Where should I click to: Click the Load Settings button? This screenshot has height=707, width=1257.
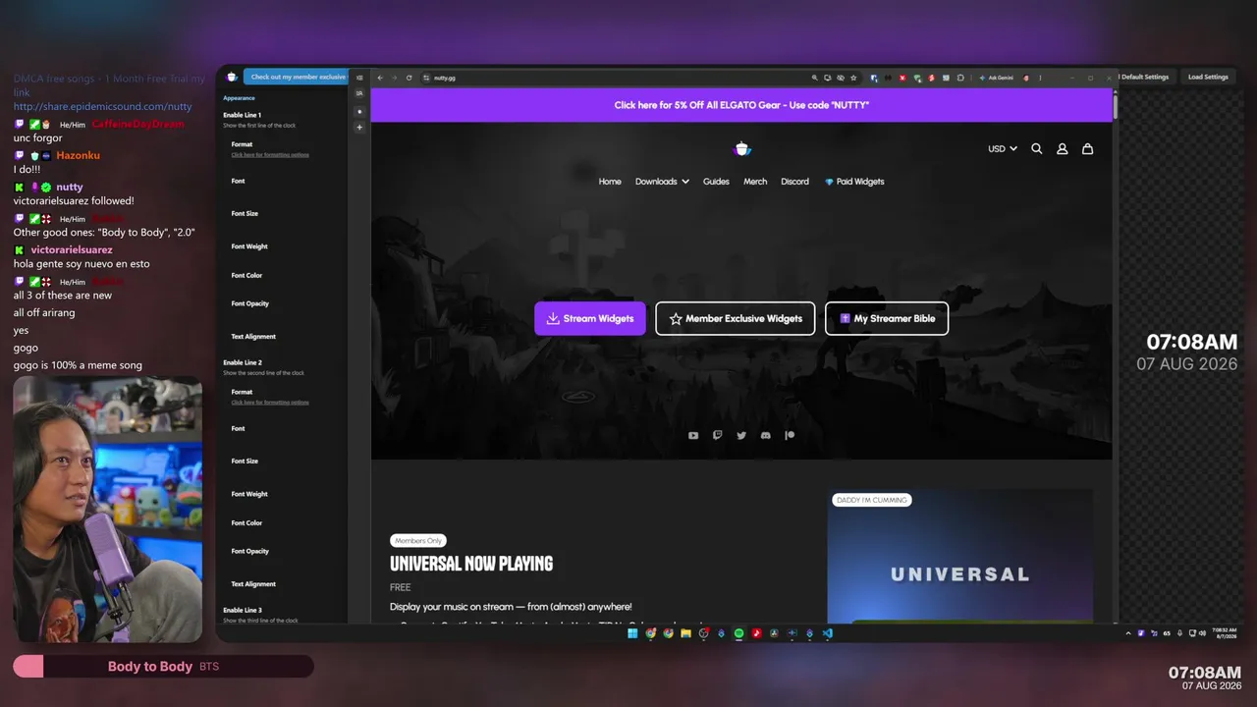1208,77
